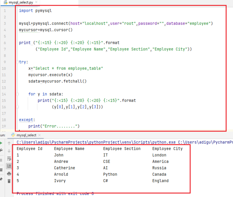
Task: Click line number 3 in gutter
Action: click(5, 23)
